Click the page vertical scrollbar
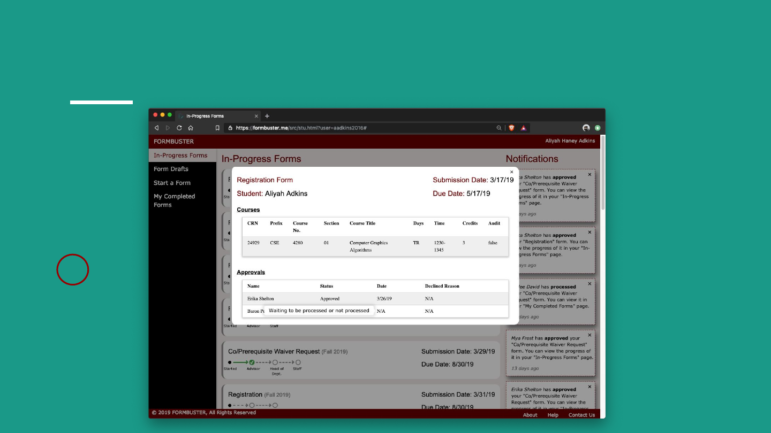Image resolution: width=771 pixels, height=433 pixels. click(603, 173)
